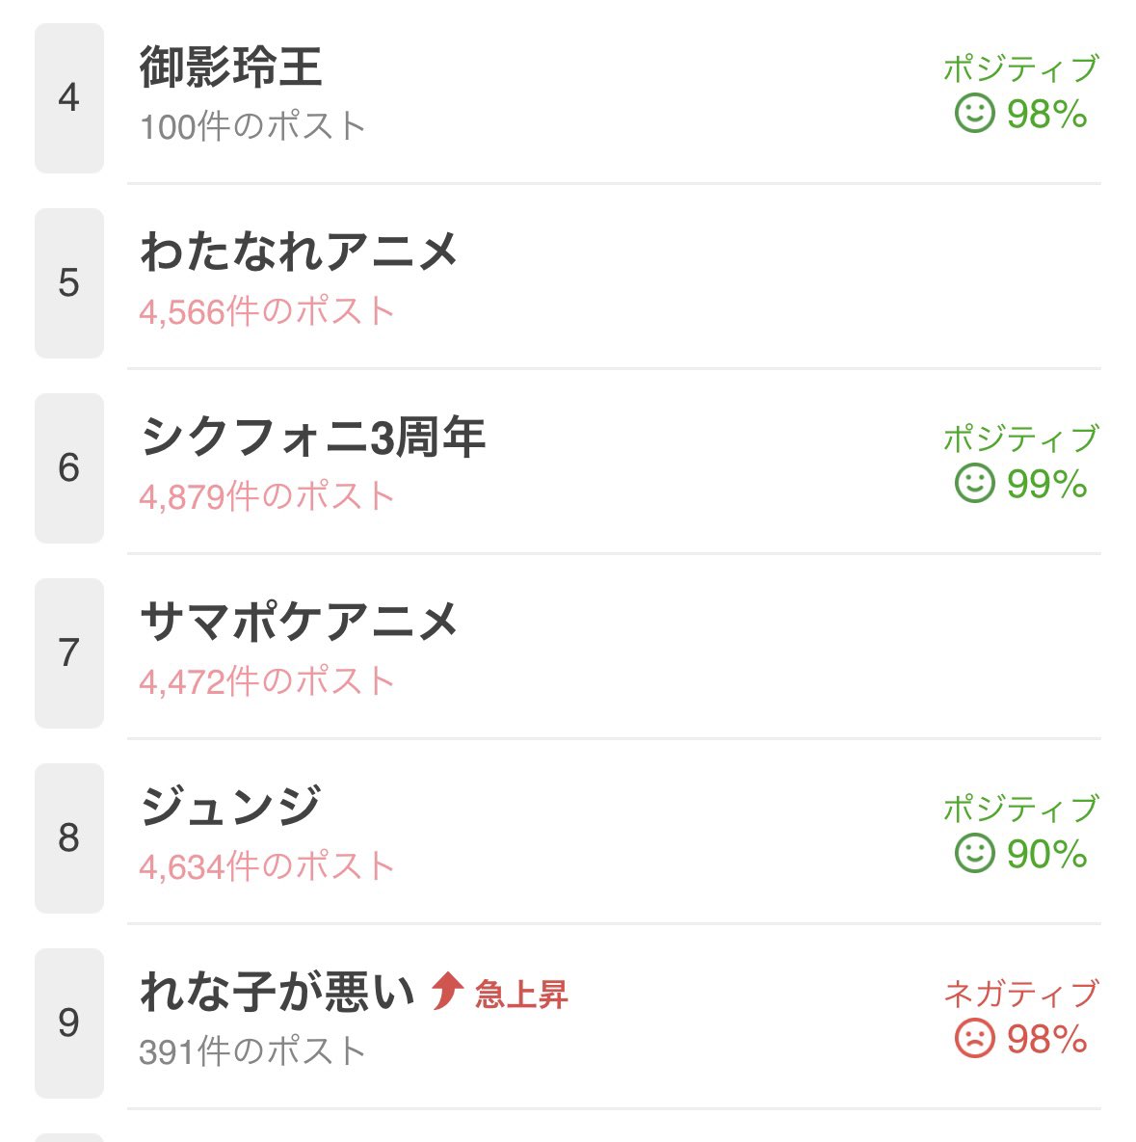
Task: Click the 急上昇 rising label
Action: [x=521, y=994]
